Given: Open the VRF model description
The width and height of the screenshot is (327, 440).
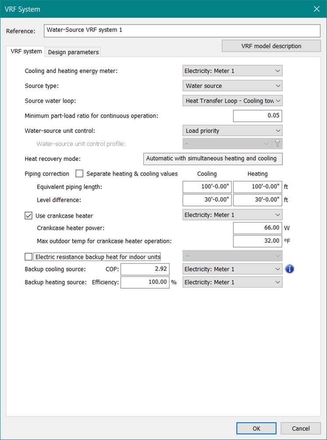Looking at the screenshot, I should tap(271, 46).
